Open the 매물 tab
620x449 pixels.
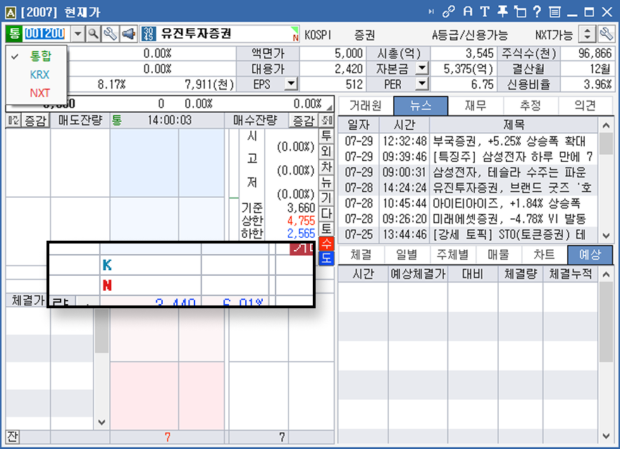[498, 255]
